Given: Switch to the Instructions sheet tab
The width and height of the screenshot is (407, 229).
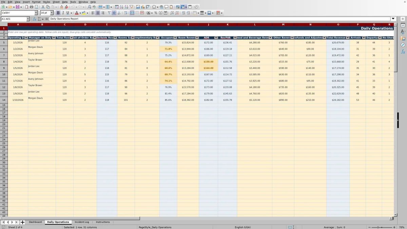Looking at the screenshot, I should 103,222.
